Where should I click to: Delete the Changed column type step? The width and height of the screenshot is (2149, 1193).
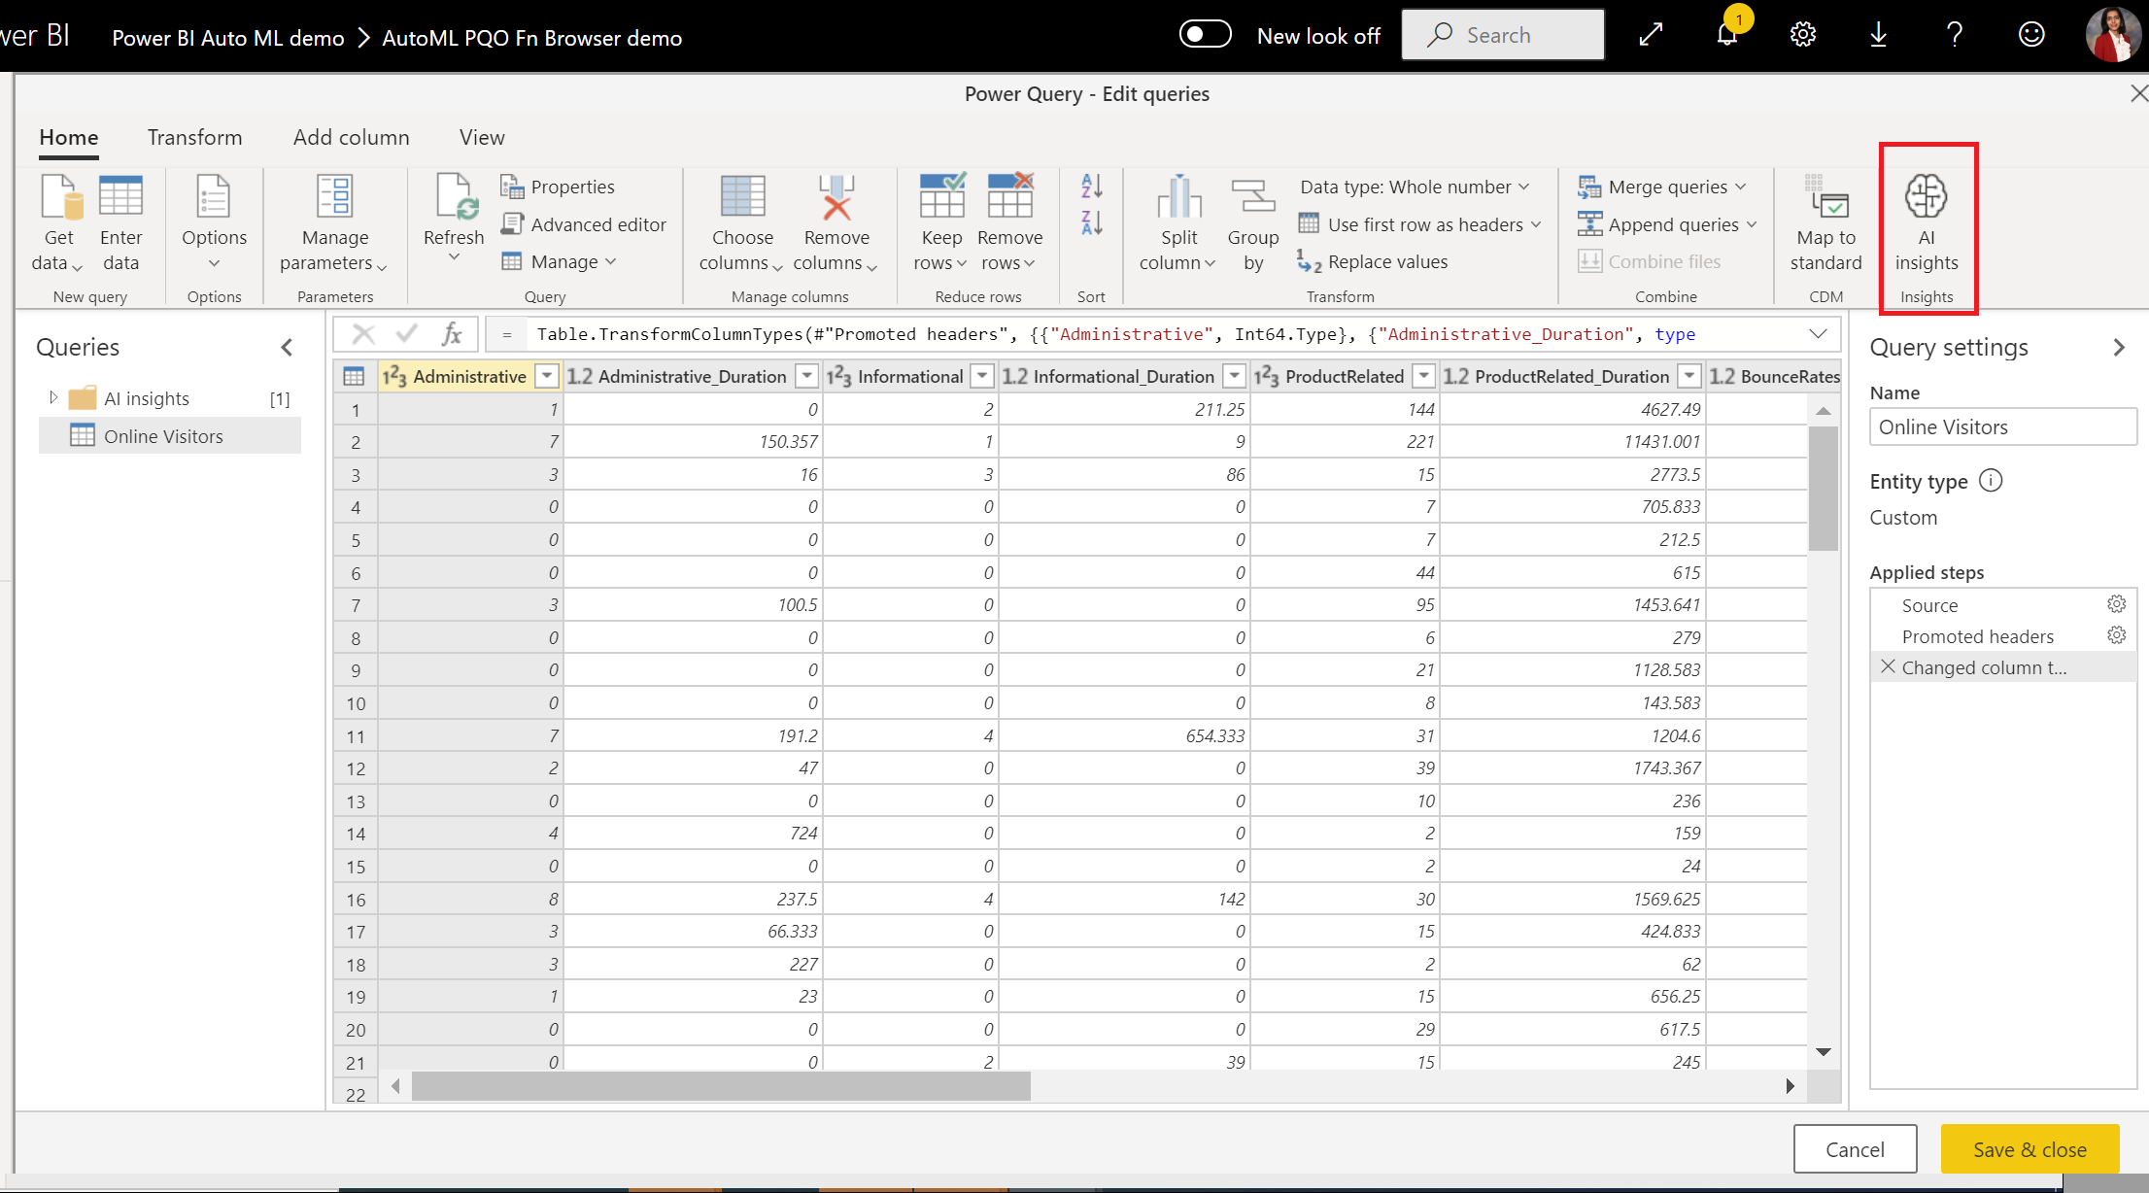click(x=1888, y=666)
